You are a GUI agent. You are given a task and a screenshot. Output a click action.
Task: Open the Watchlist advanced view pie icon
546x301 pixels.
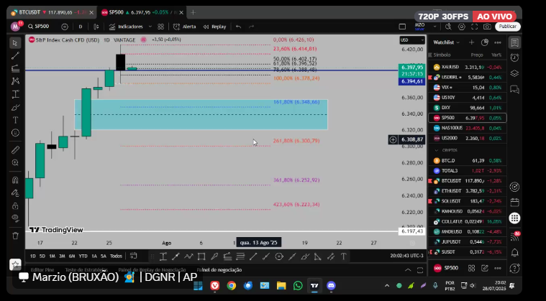click(x=485, y=42)
